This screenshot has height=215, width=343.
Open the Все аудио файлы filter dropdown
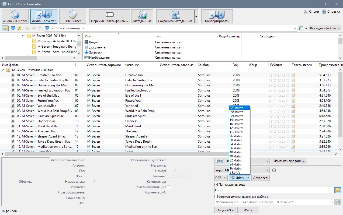click(325, 28)
